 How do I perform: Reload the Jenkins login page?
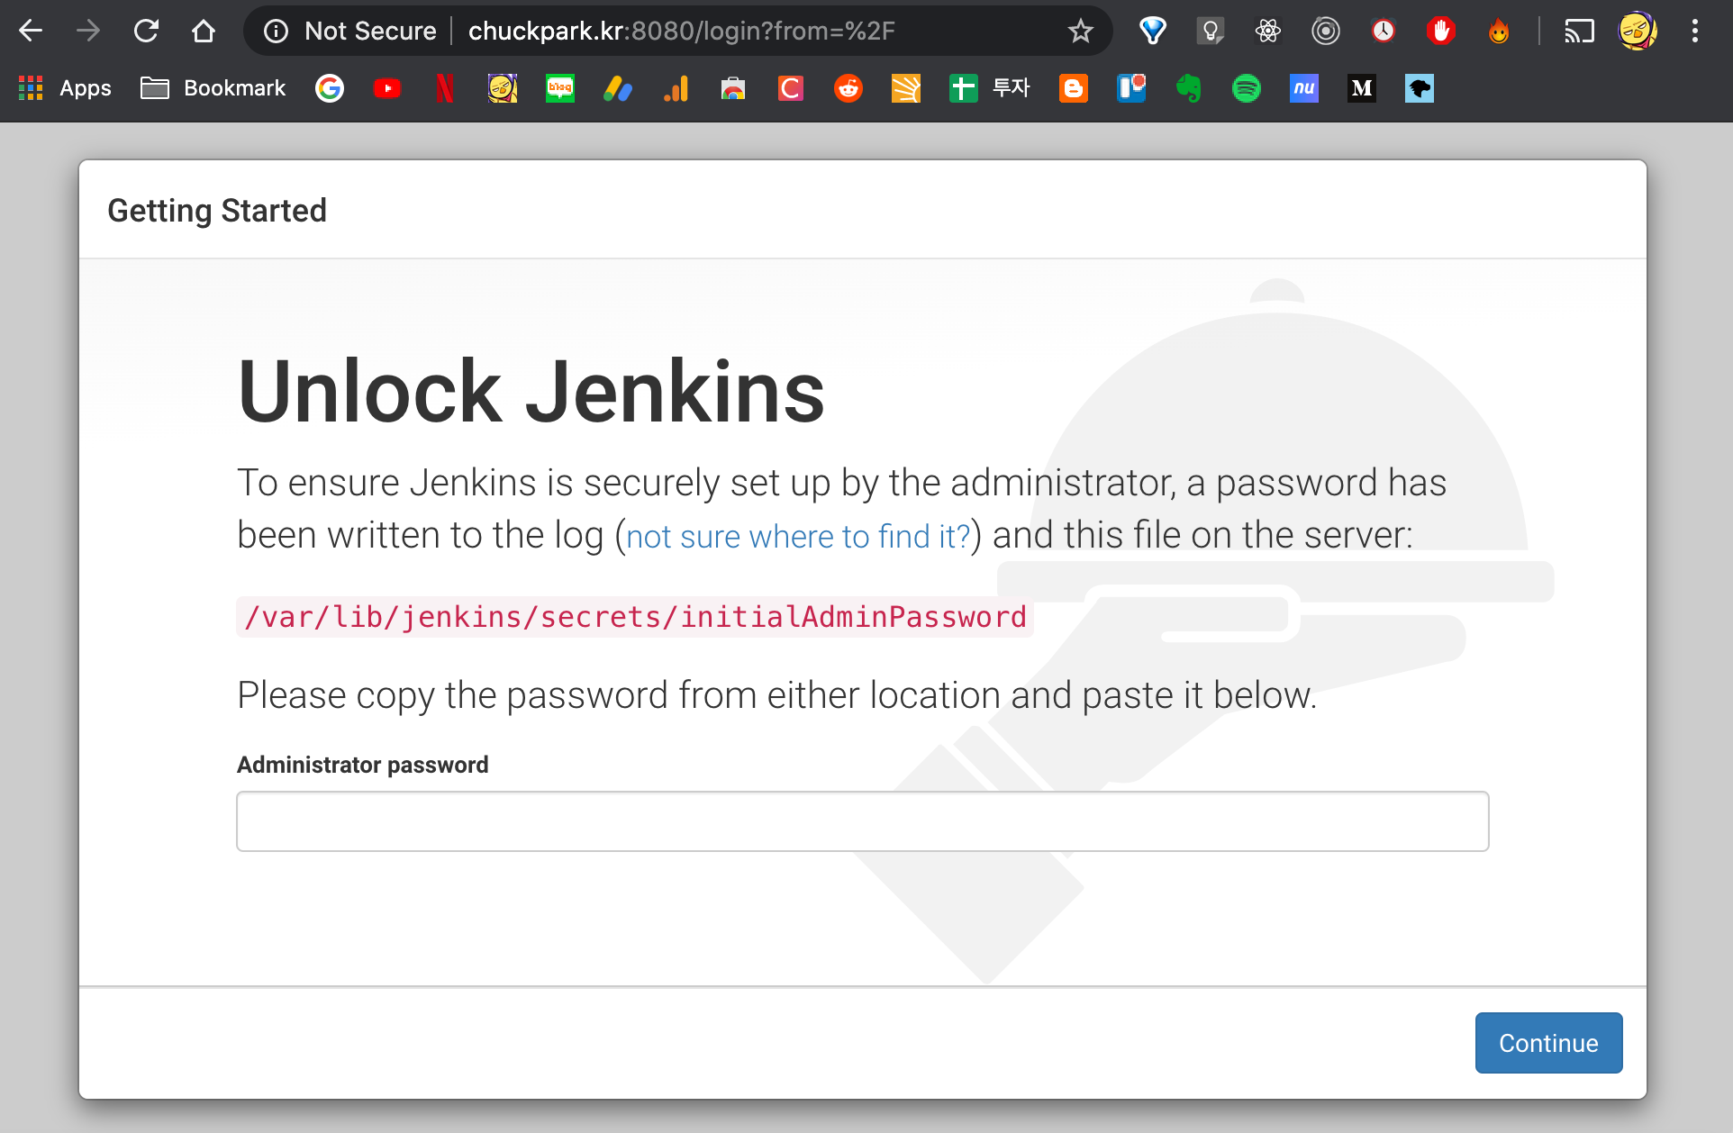coord(146,31)
